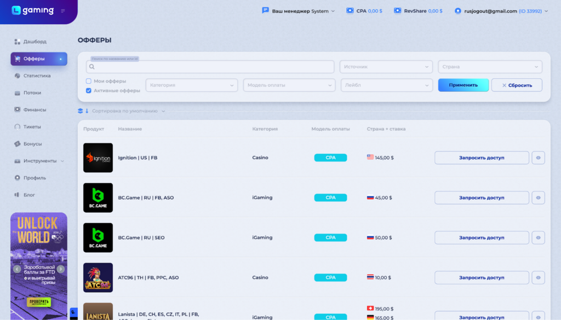Screen dimensions: 561x320
Task: View Lanista offer eye icon
Action: pos(538,317)
